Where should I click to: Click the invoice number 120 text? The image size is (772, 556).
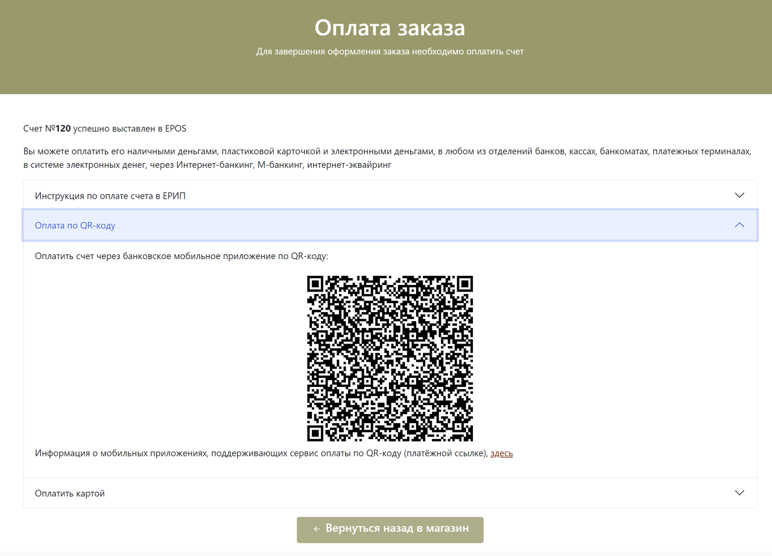pyautogui.click(x=63, y=129)
